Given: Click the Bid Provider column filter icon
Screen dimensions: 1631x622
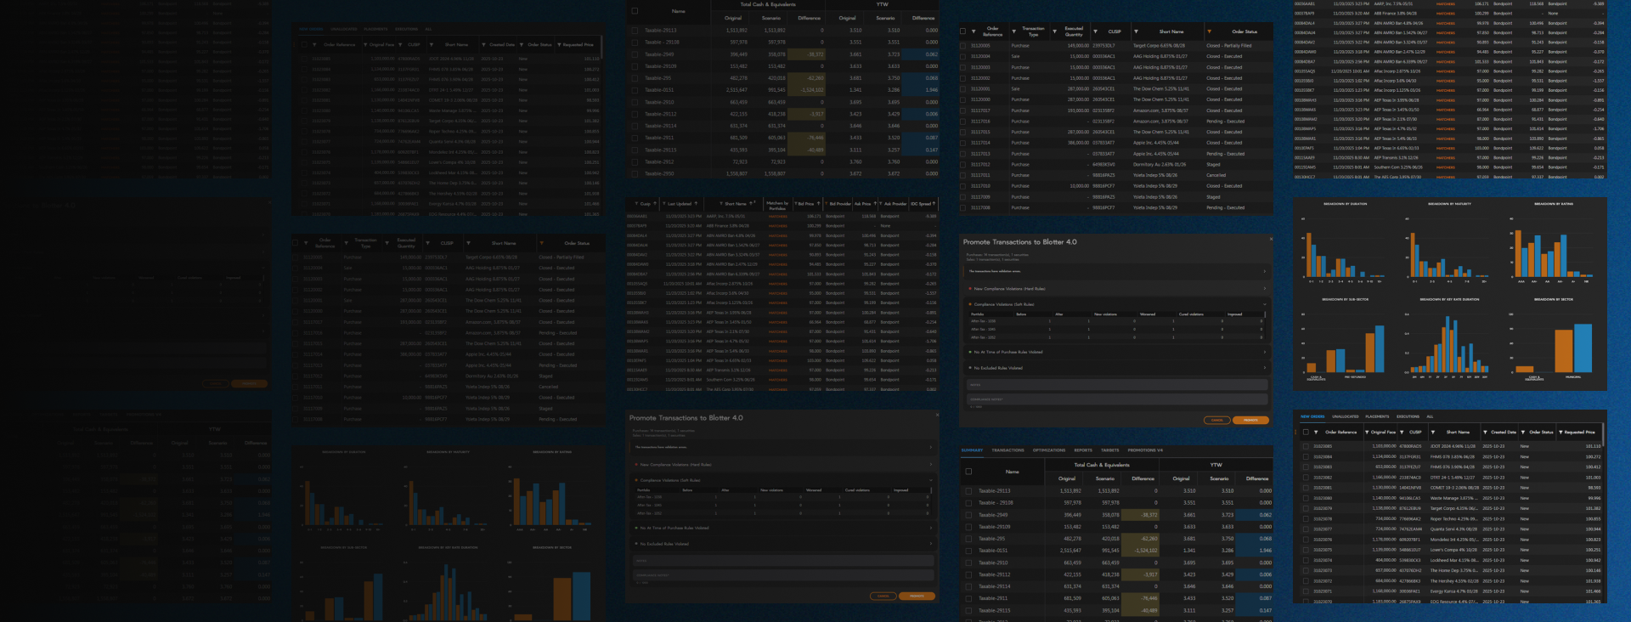Looking at the screenshot, I should coord(825,204).
